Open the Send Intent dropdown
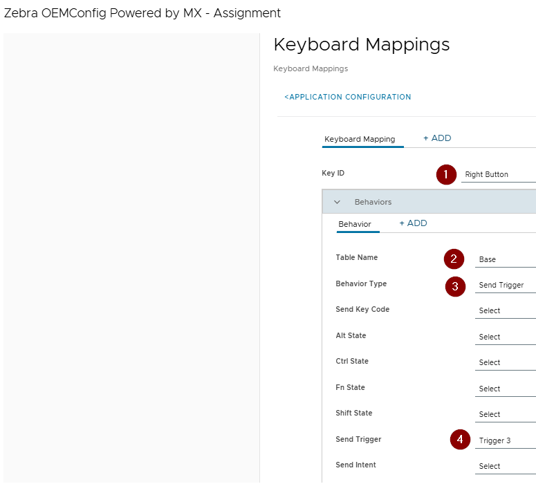The image size is (536, 484). click(506, 466)
